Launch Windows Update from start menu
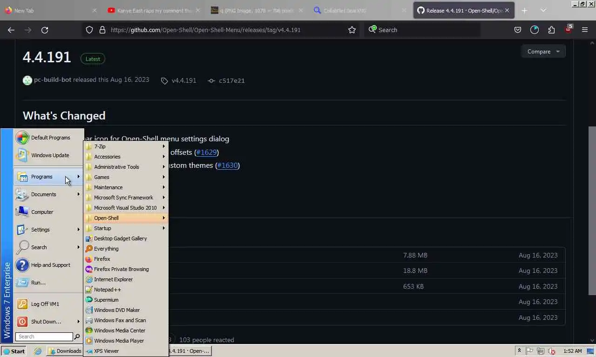This screenshot has height=357, width=596. click(48, 155)
